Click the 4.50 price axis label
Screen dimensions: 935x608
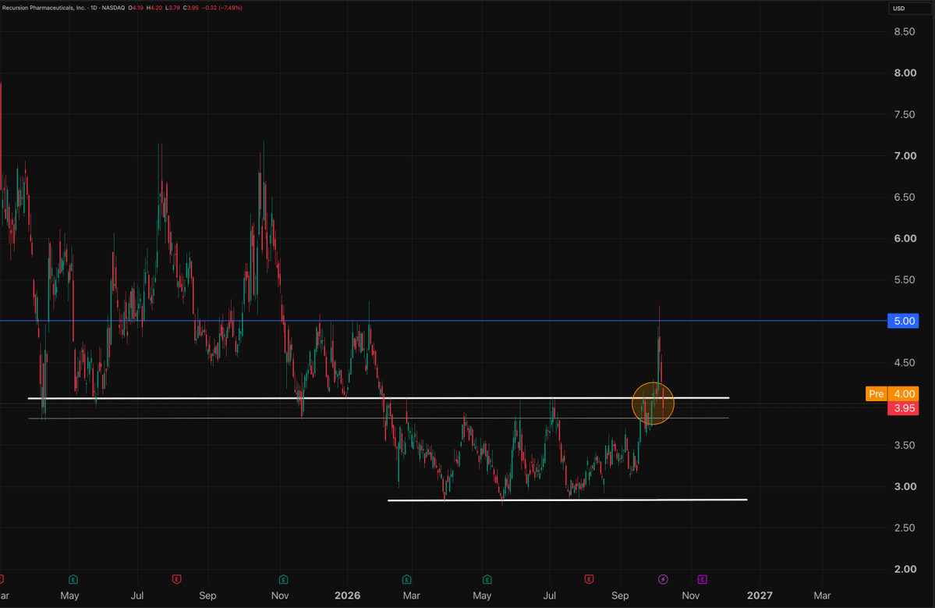904,362
